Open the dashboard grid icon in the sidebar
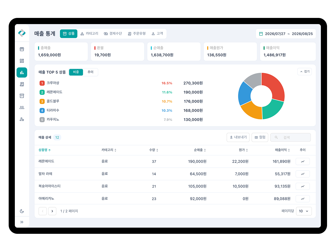The width and height of the screenshot is (336, 252). coord(22,61)
